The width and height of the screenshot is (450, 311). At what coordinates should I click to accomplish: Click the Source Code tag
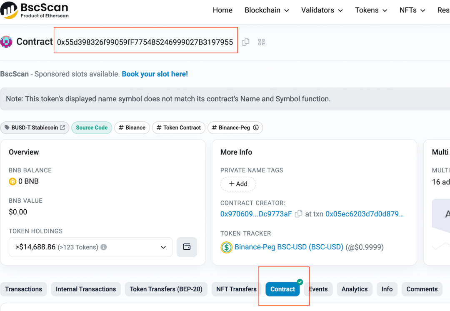[x=92, y=128]
